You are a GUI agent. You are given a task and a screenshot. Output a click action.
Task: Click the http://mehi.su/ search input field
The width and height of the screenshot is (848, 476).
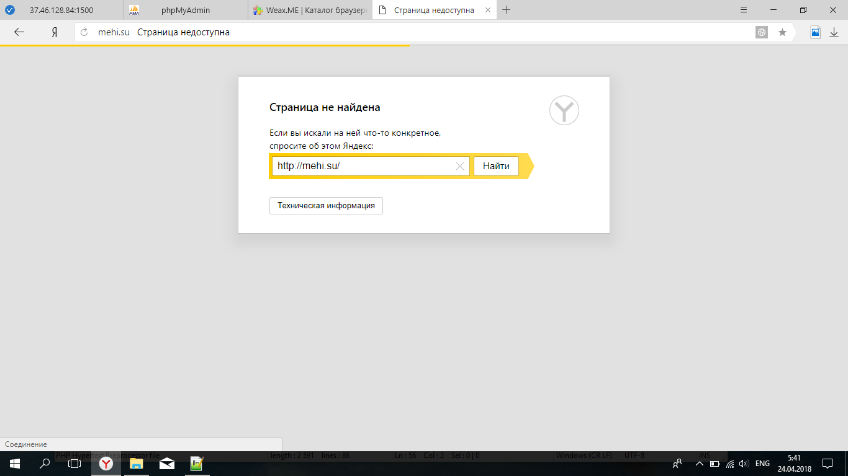coord(363,166)
